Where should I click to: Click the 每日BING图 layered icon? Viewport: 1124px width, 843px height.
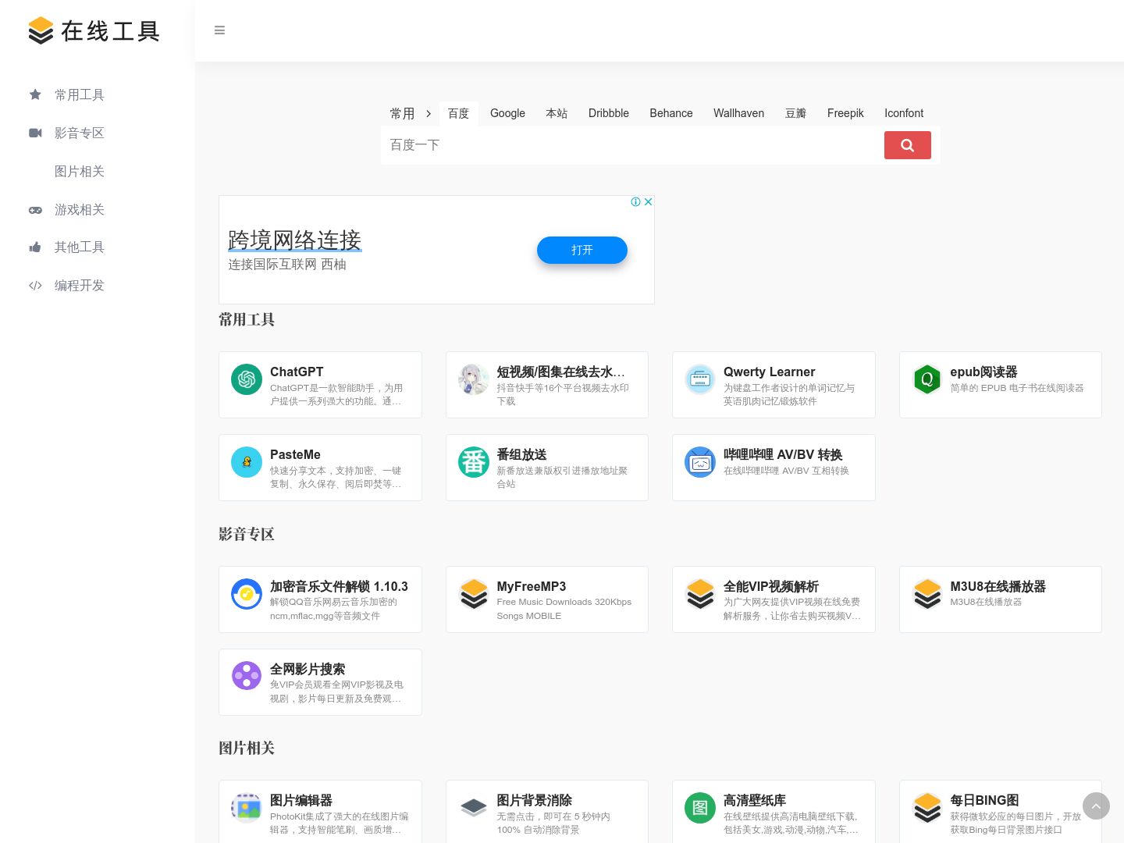point(927,808)
